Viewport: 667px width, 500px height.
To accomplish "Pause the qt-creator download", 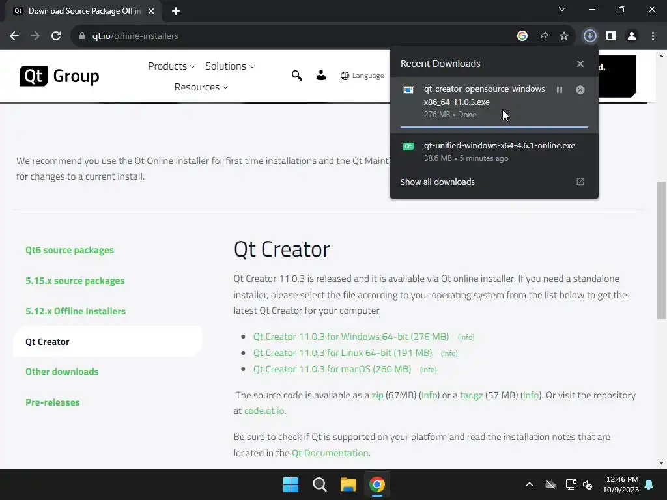I will coord(560,90).
